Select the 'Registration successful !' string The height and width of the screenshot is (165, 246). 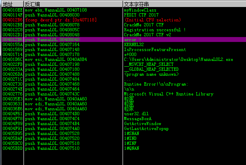pos(155,30)
